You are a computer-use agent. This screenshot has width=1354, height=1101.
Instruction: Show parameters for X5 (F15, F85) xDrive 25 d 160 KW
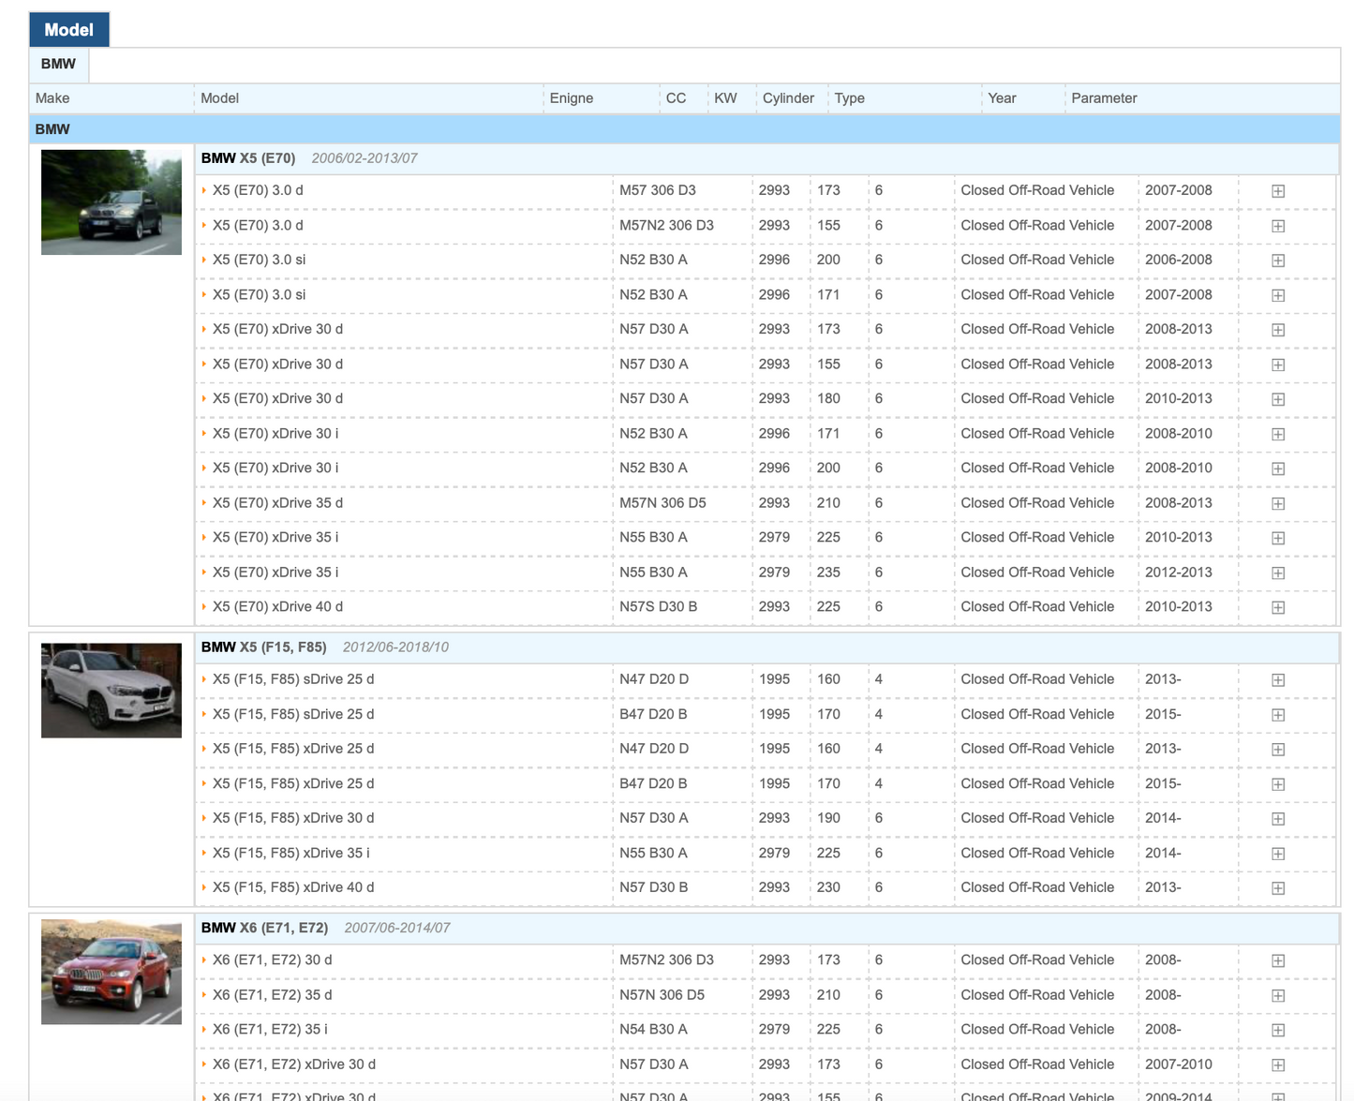1277,750
